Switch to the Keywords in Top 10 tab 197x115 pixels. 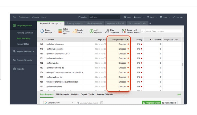click(x=115, y=24)
